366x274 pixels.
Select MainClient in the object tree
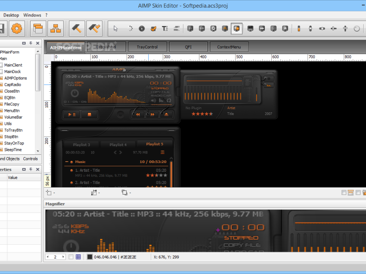pos(13,65)
